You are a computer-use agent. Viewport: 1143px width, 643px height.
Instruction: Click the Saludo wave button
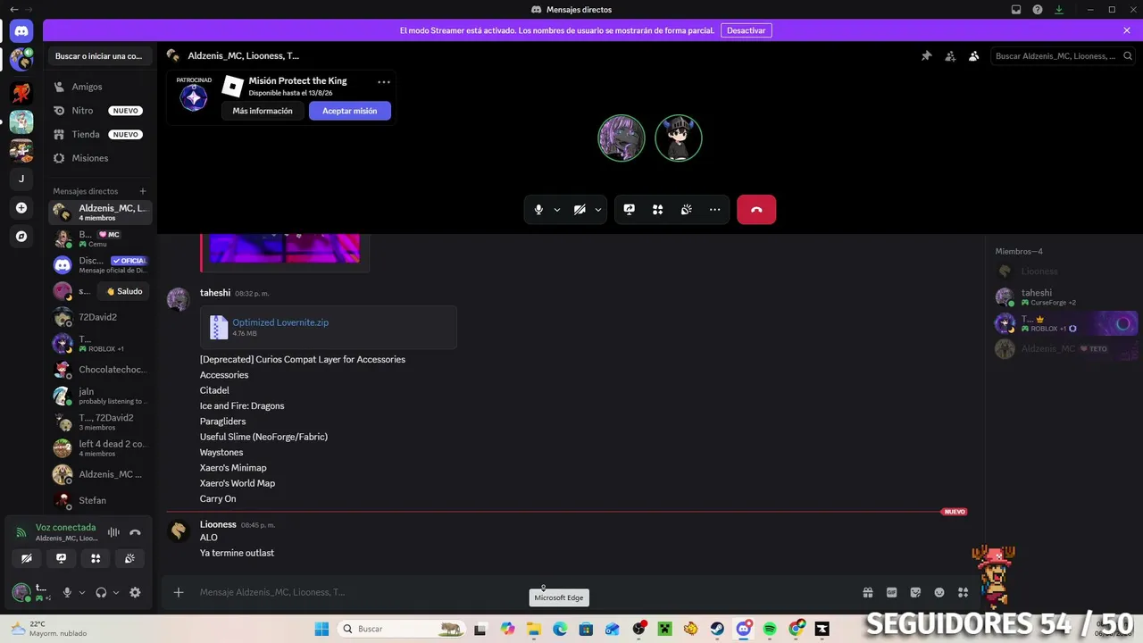click(x=124, y=291)
